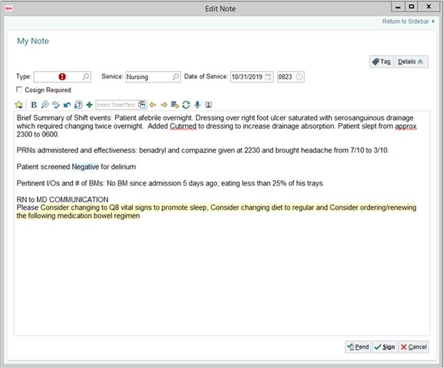Sign the note
This screenshot has width=444, height=368.
pyautogui.click(x=384, y=347)
